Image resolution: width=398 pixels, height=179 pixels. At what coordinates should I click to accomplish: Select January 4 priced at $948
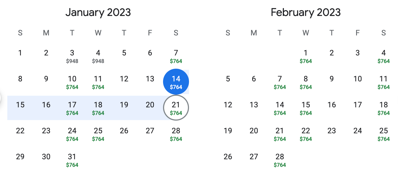pyautogui.click(x=98, y=56)
